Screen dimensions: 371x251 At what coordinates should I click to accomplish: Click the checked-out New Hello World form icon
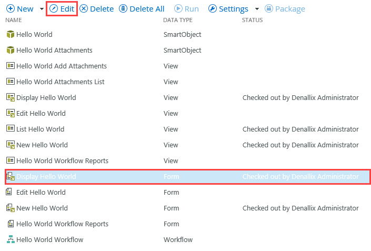pyautogui.click(x=10, y=208)
